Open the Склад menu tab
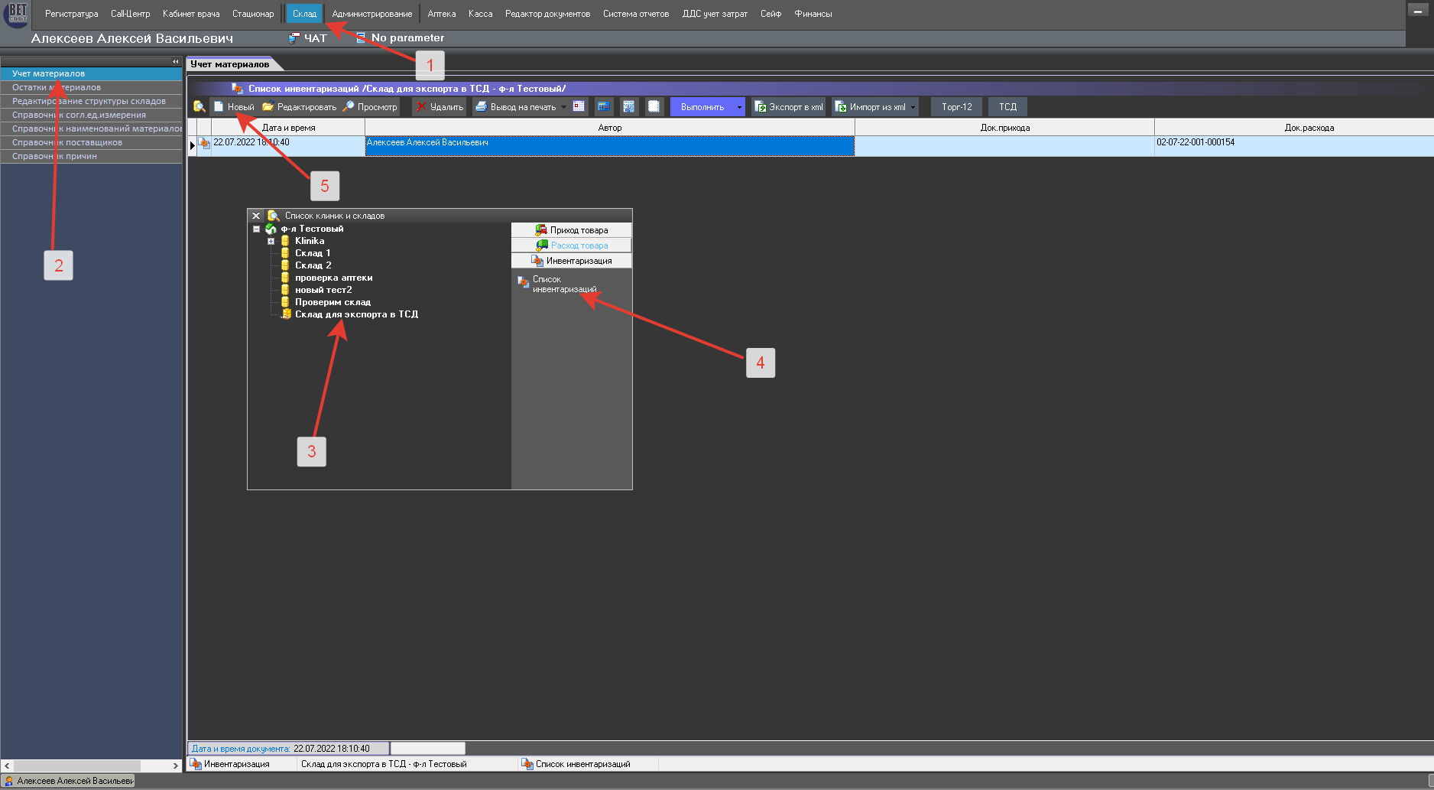Viewport: 1434px width, 790px height. [304, 14]
